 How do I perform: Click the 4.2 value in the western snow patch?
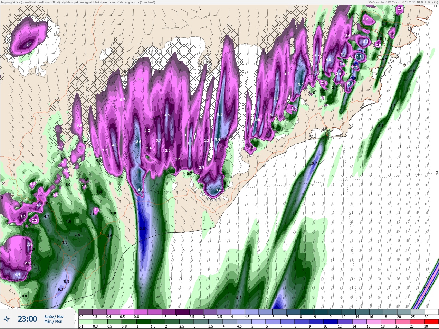point(39,205)
